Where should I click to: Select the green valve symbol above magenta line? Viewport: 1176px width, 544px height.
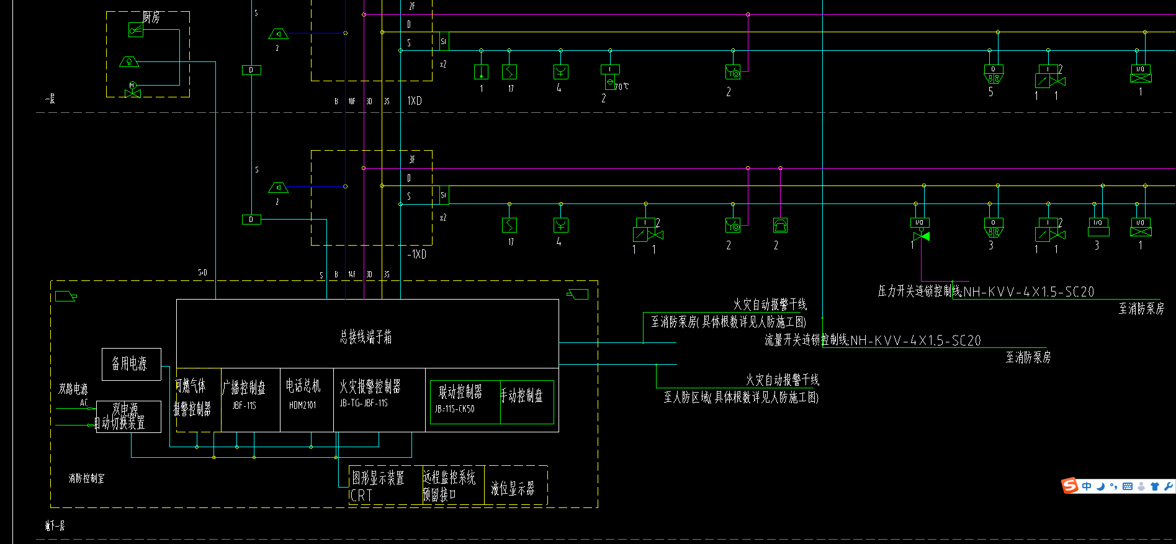click(x=922, y=236)
